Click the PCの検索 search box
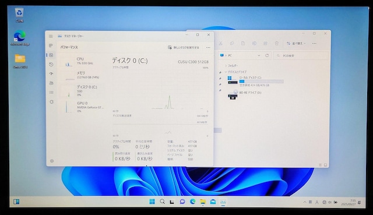The height and width of the screenshot is (215, 373). (301, 56)
